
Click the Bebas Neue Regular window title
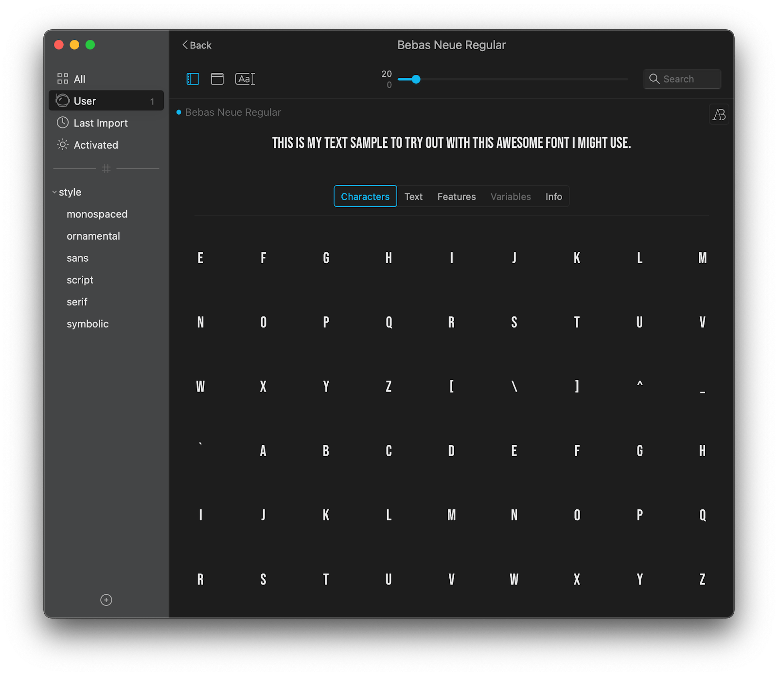click(x=451, y=45)
